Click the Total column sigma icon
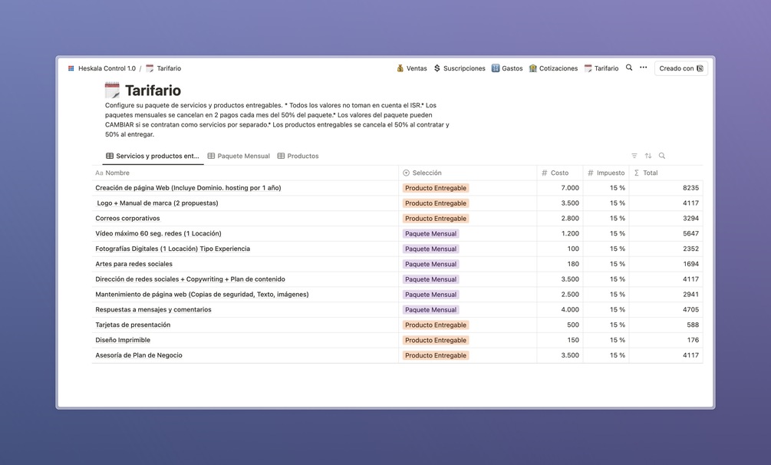This screenshot has width=771, height=465. click(x=637, y=173)
